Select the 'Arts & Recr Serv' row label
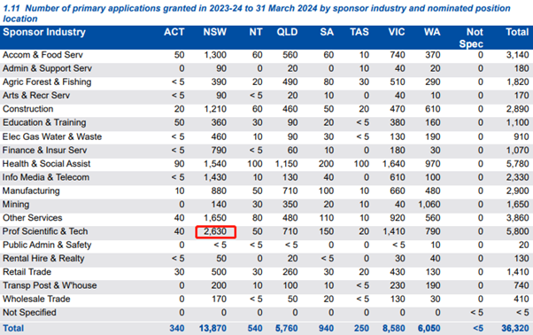This screenshot has height=335, width=533. 36,96
